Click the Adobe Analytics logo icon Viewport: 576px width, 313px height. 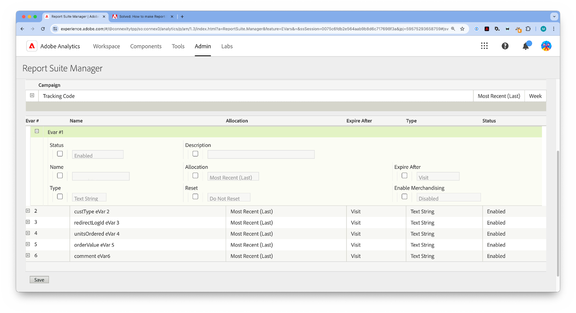coord(32,46)
